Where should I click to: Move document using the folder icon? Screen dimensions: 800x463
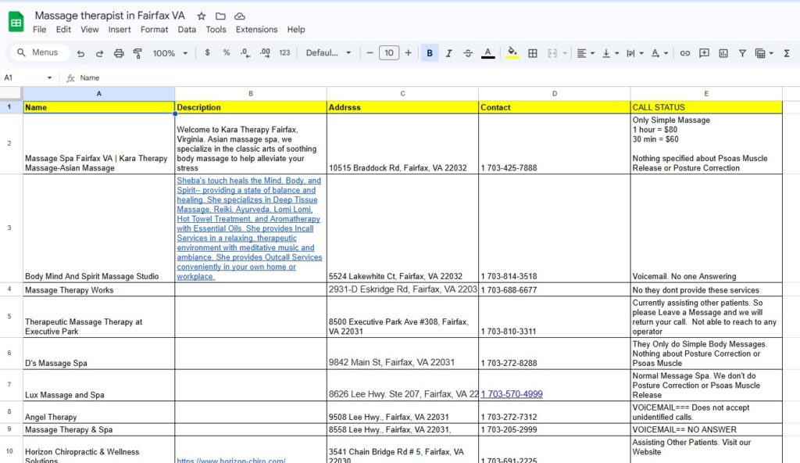[220, 16]
